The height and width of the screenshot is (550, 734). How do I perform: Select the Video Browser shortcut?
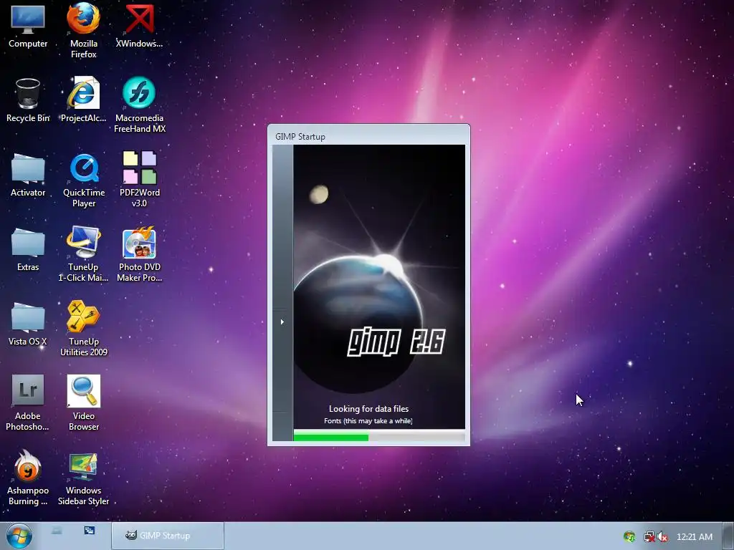83,402
